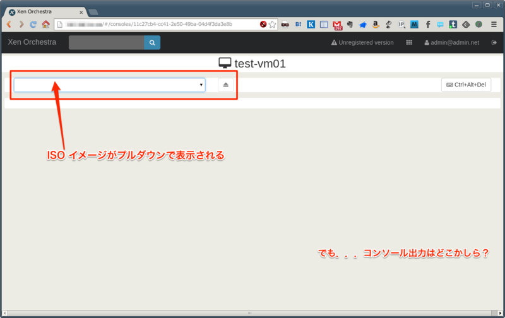Image resolution: width=505 pixels, height=318 pixels.
Task: Click the Xen Orchestra search button
Action: tap(152, 42)
